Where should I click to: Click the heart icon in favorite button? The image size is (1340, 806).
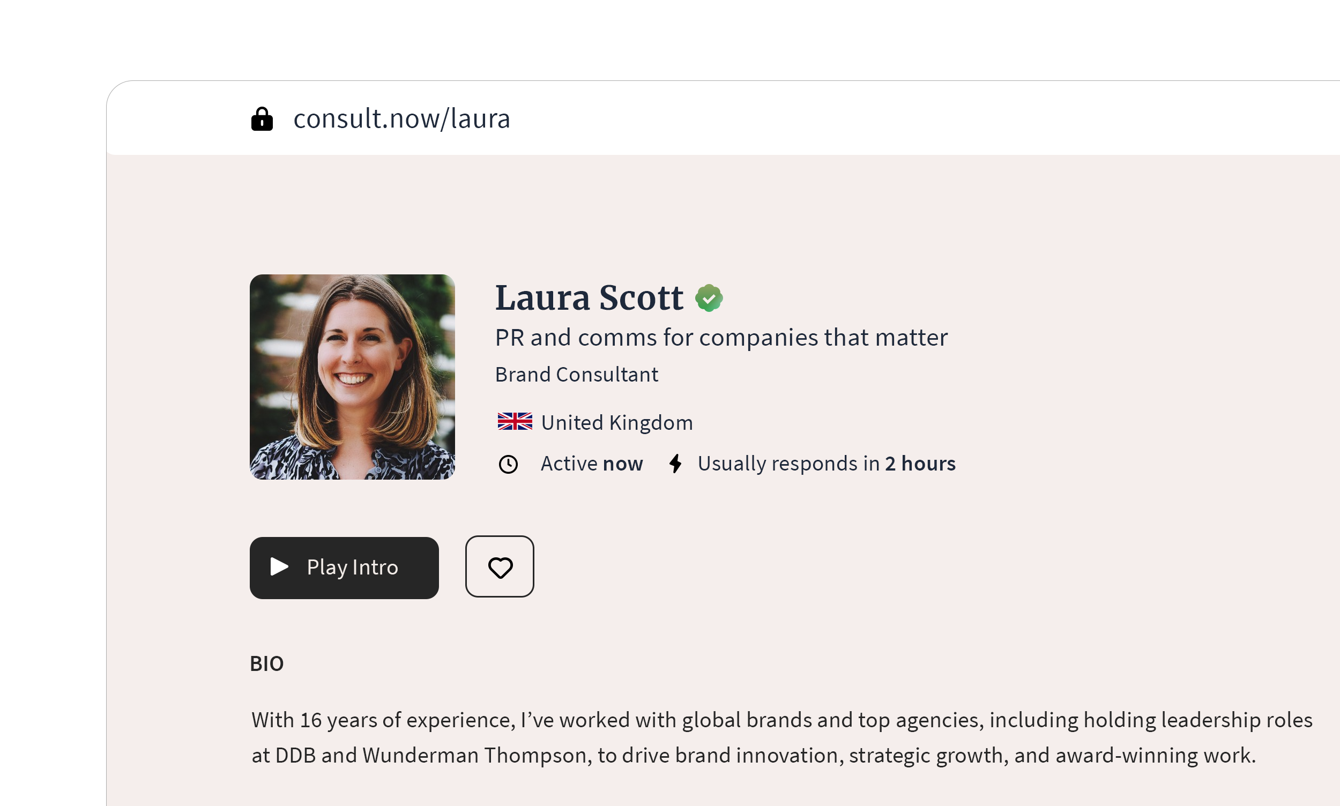coord(500,568)
